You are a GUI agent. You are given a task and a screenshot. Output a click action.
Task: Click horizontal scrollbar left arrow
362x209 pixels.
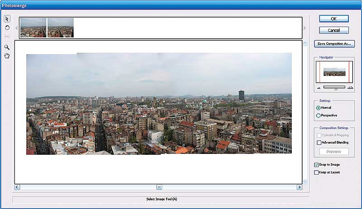pos(17,187)
